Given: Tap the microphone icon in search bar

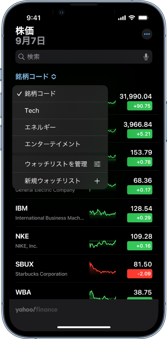Looking at the screenshot, I should click(x=146, y=57).
